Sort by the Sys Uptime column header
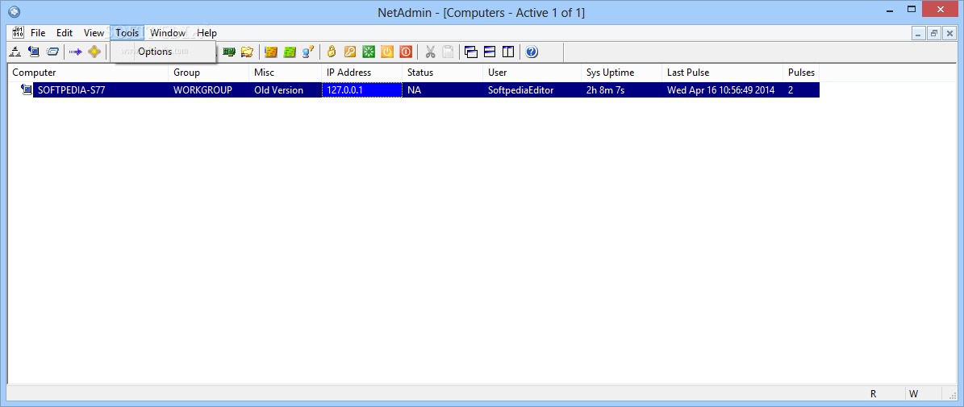Image resolution: width=964 pixels, height=407 pixels. coord(622,73)
